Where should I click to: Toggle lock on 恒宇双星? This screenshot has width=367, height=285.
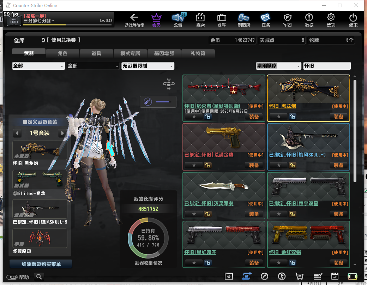click(293, 214)
